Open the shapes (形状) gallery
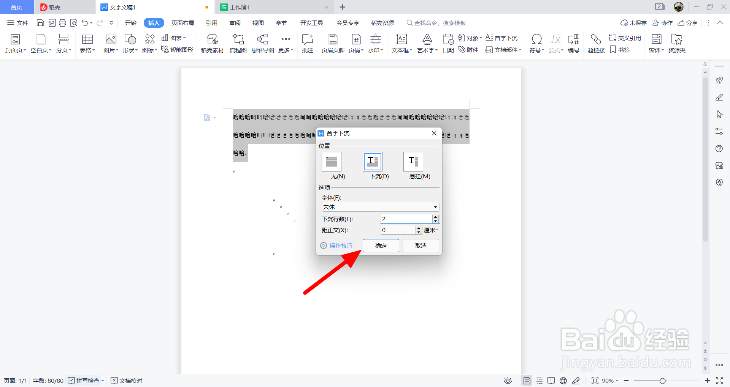The image size is (730, 387). tap(130, 44)
